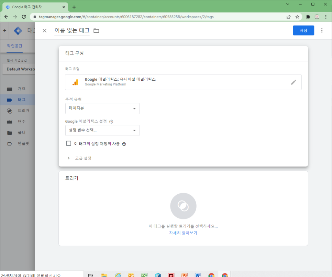Open a new browser tab
Image resolution: width=332 pixels, height=277 pixels.
tap(74, 7)
